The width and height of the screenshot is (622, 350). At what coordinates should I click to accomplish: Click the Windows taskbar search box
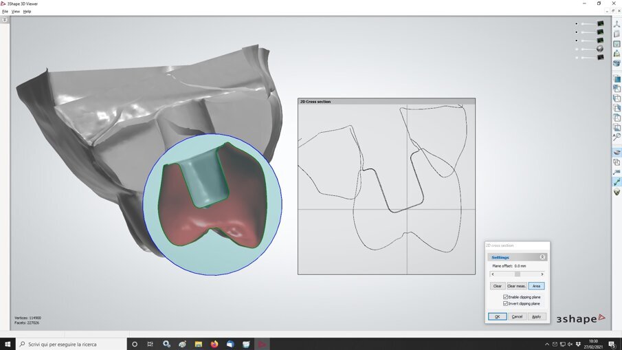(x=71, y=344)
